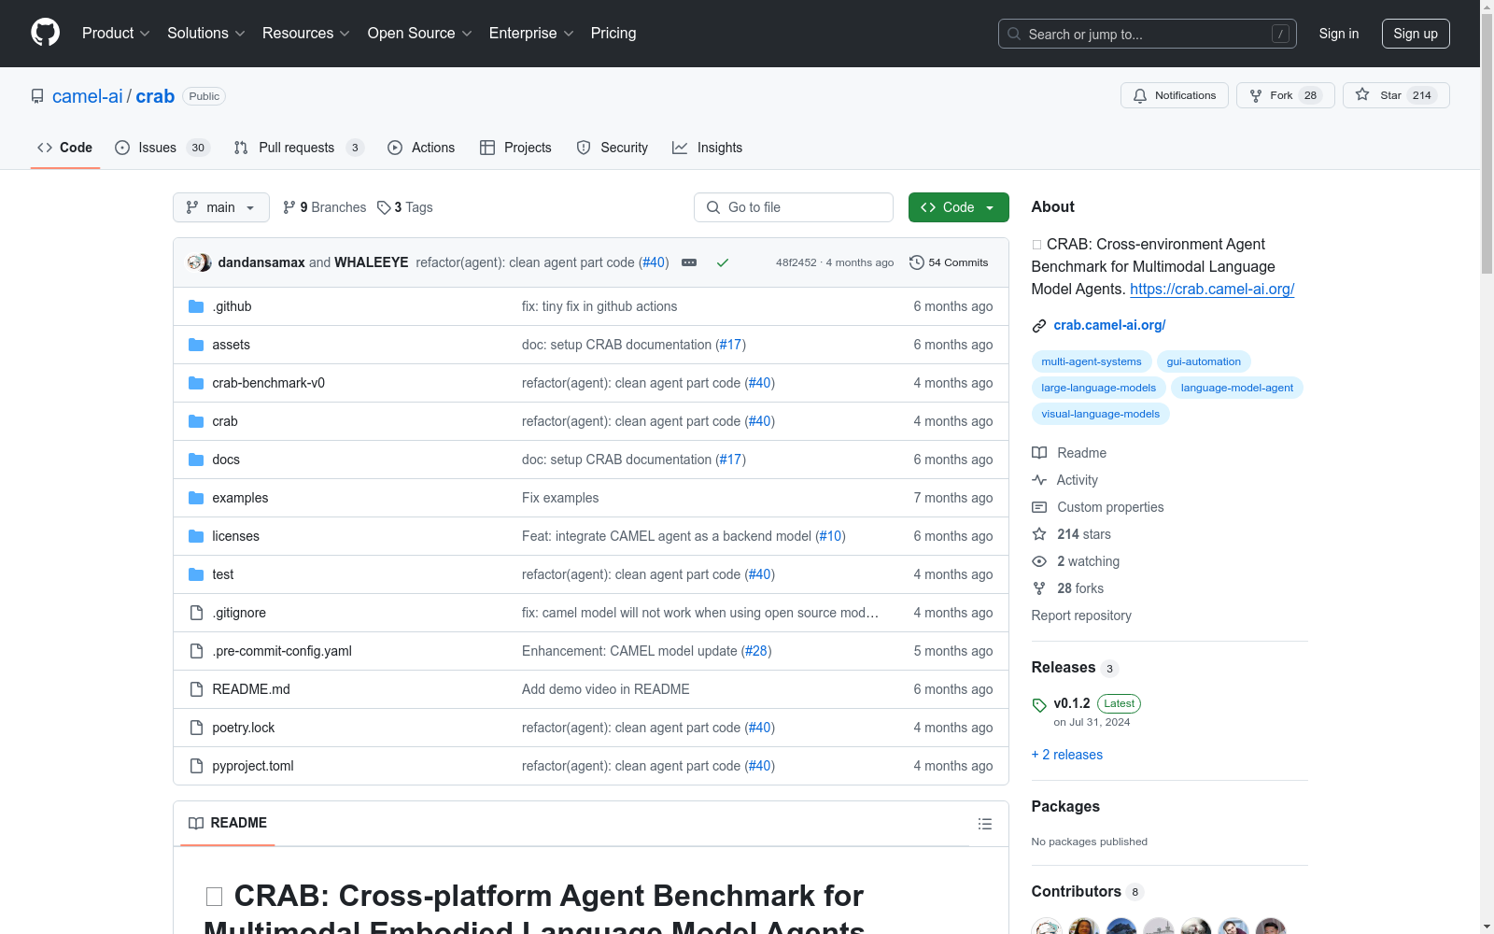The height and width of the screenshot is (934, 1494).
Task: Click the Sign up button
Action: click(x=1416, y=34)
